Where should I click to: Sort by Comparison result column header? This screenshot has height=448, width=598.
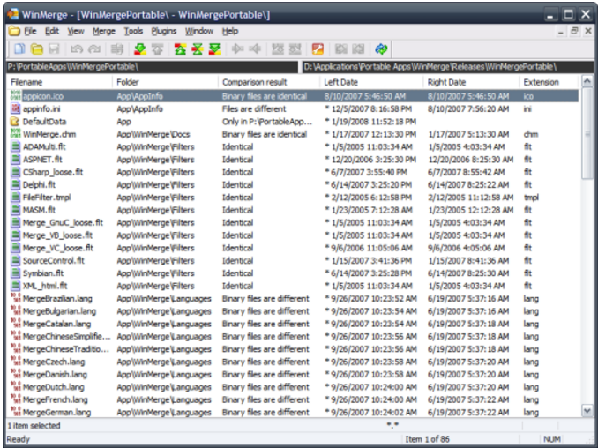[269, 82]
